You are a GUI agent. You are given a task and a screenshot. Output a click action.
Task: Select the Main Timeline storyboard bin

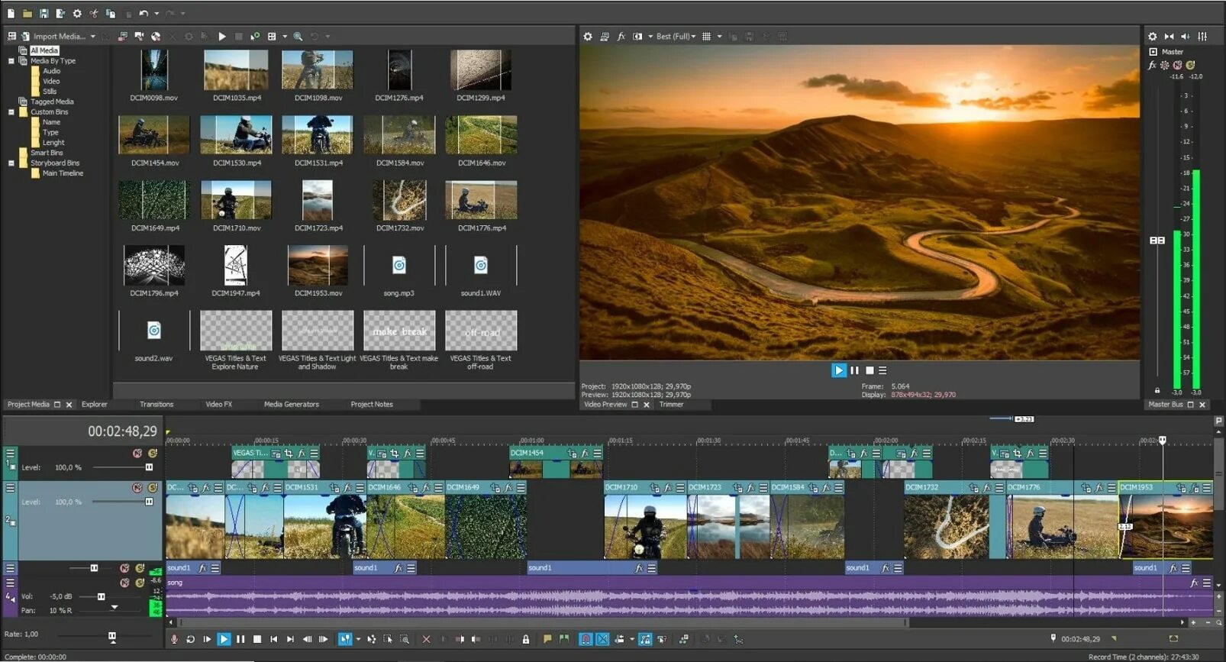pyautogui.click(x=63, y=173)
